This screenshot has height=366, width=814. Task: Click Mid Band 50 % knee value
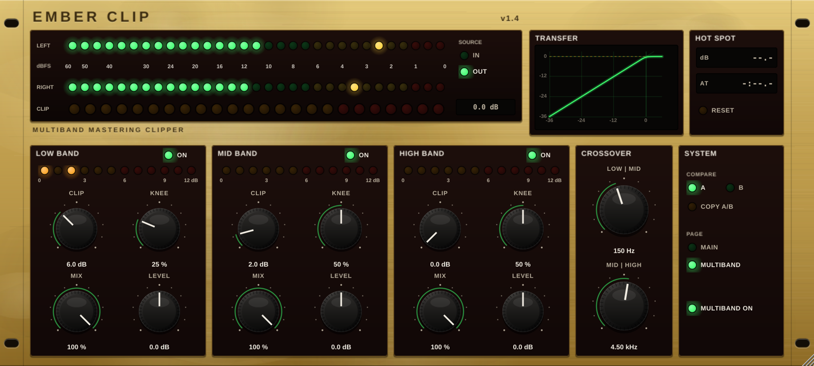341,264
